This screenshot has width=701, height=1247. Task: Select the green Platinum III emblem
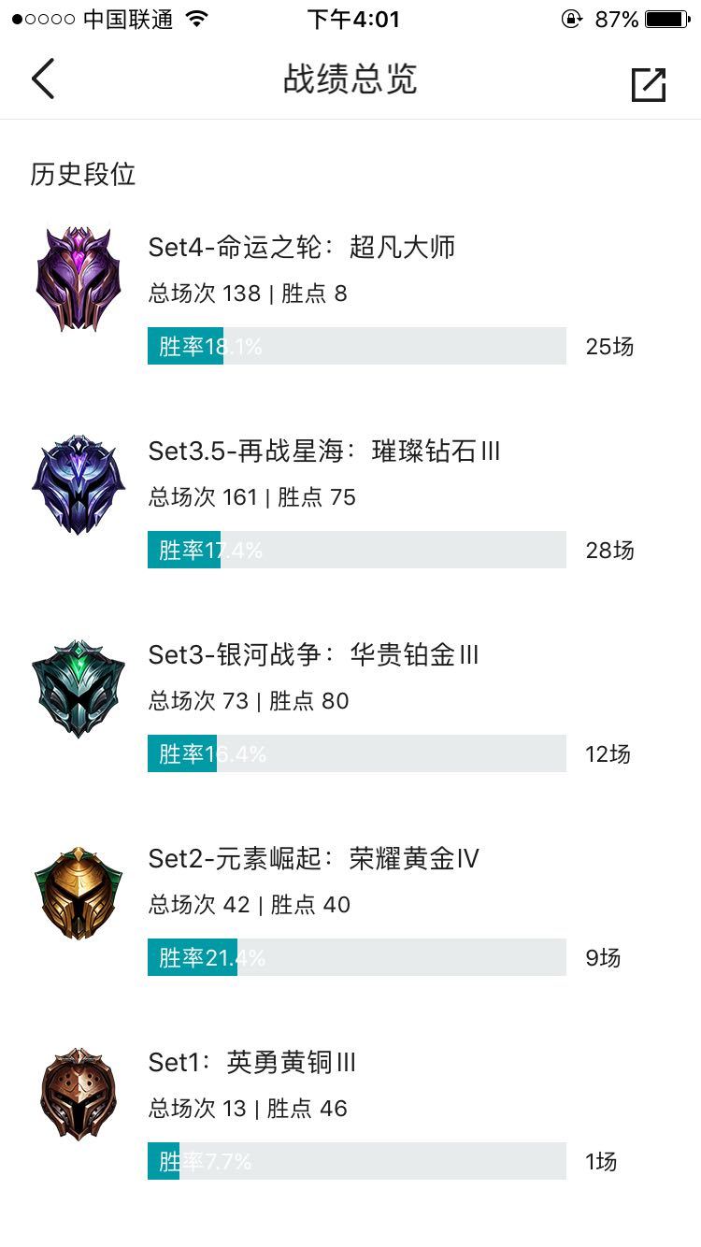click(79, 688)
